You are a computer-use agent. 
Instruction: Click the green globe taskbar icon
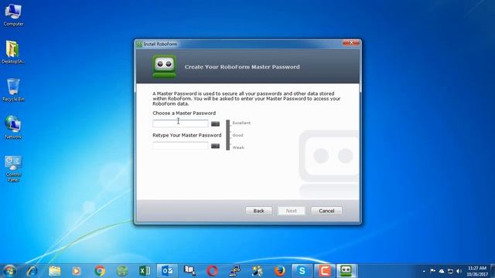coord(122,271)
